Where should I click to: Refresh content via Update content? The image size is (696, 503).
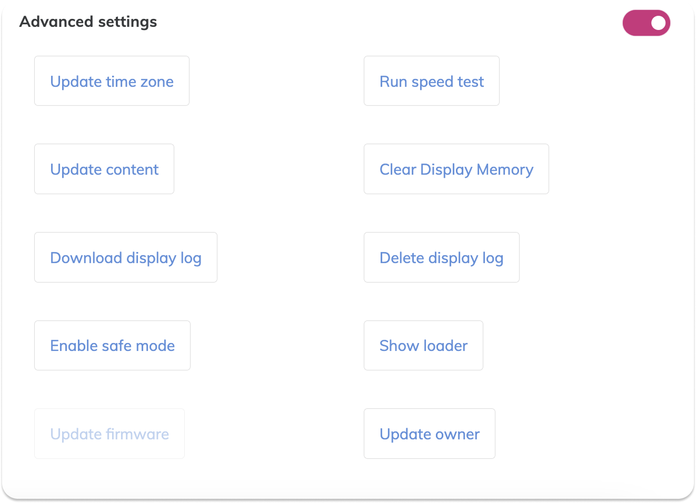104,169
